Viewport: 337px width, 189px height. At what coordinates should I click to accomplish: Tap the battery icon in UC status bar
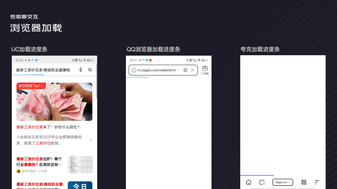tap(90, 60)
